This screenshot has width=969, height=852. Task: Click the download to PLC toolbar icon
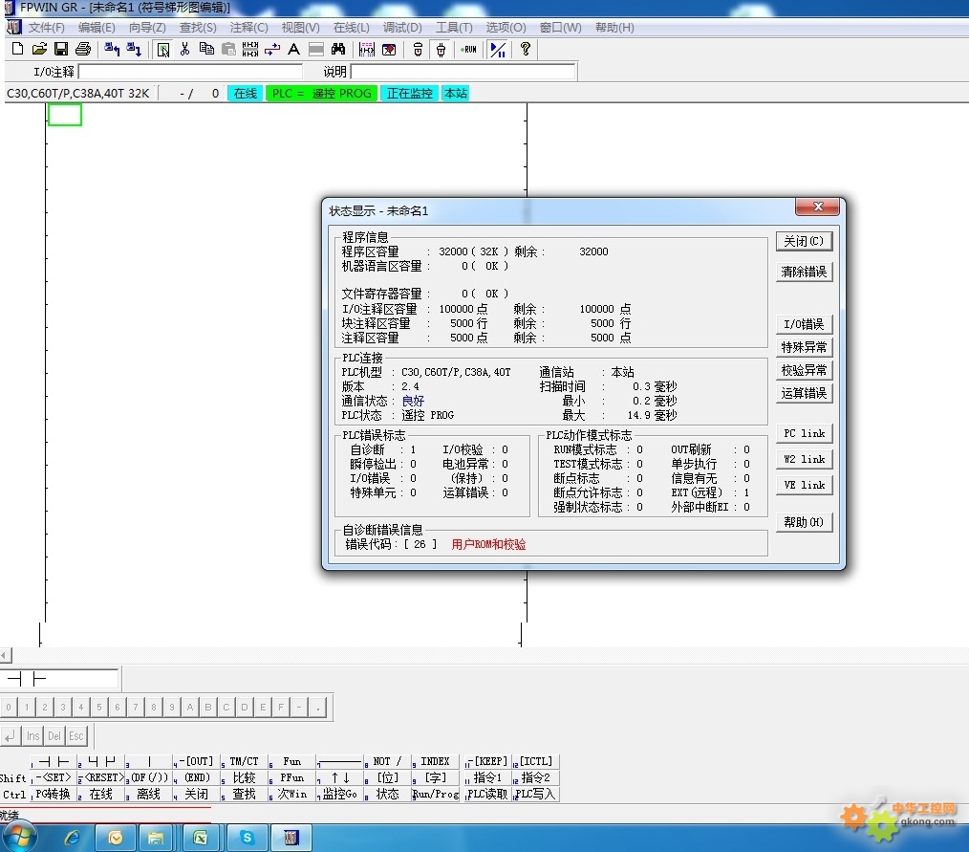[x=134, y=50]
